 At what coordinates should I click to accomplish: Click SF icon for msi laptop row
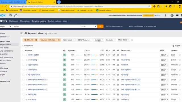pos(118,99)
